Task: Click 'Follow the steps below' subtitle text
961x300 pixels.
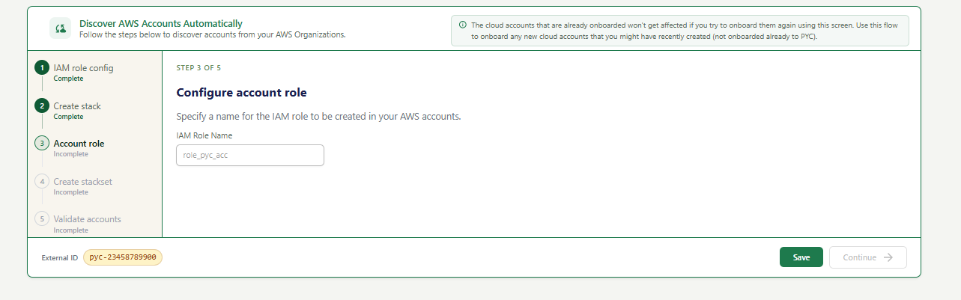Action: pyautogui.click(x=213, y=34)
